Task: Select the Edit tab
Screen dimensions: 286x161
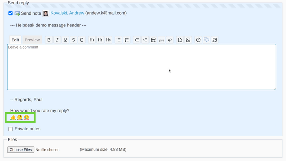Action: coord(15,40)
